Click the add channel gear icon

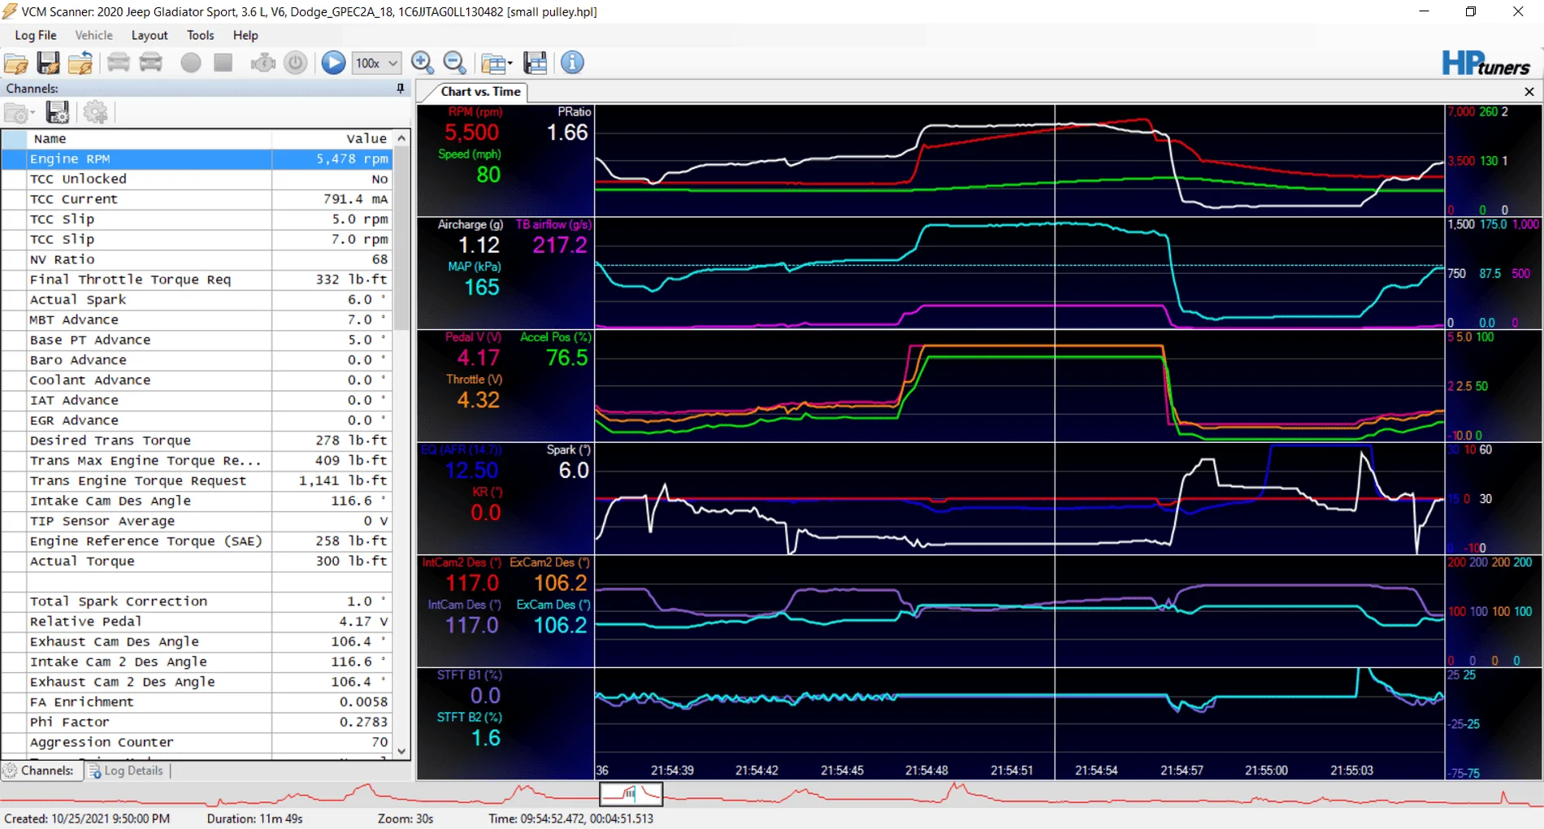(95, 113)
